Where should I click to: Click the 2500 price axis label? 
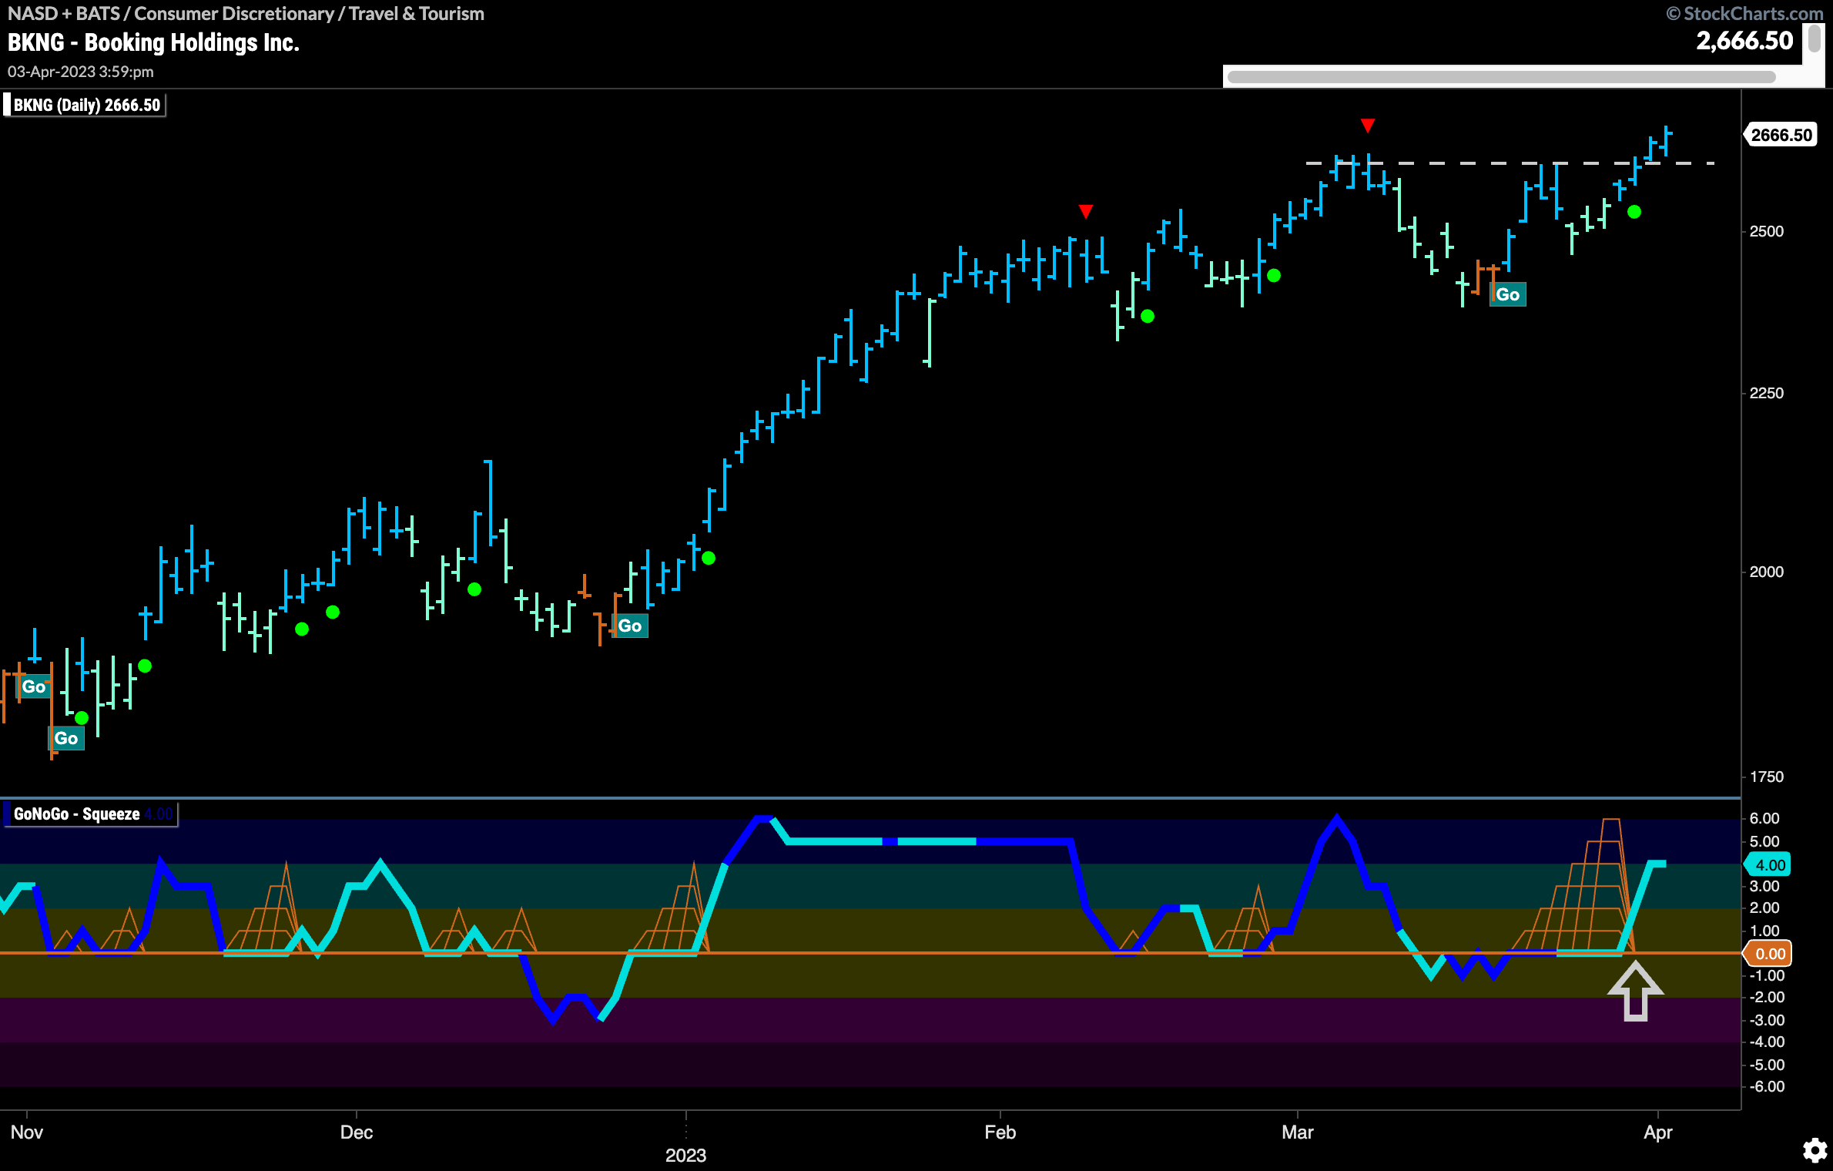point(1767,231)
